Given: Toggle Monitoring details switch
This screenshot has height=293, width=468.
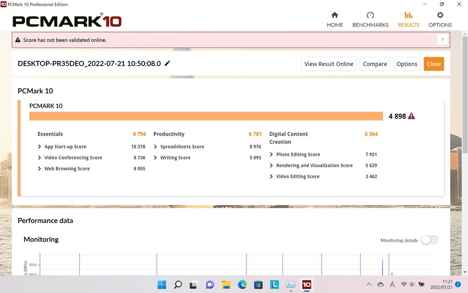Looking at the screenshot, I should pyautogui.click(x=430, y=240).
